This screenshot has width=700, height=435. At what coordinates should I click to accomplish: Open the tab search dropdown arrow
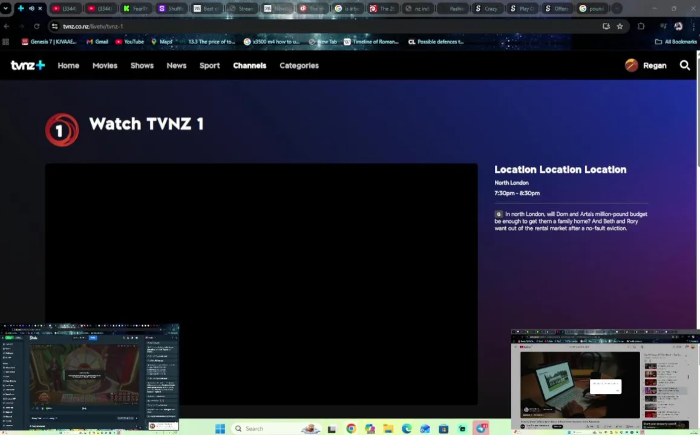point(5,8)
